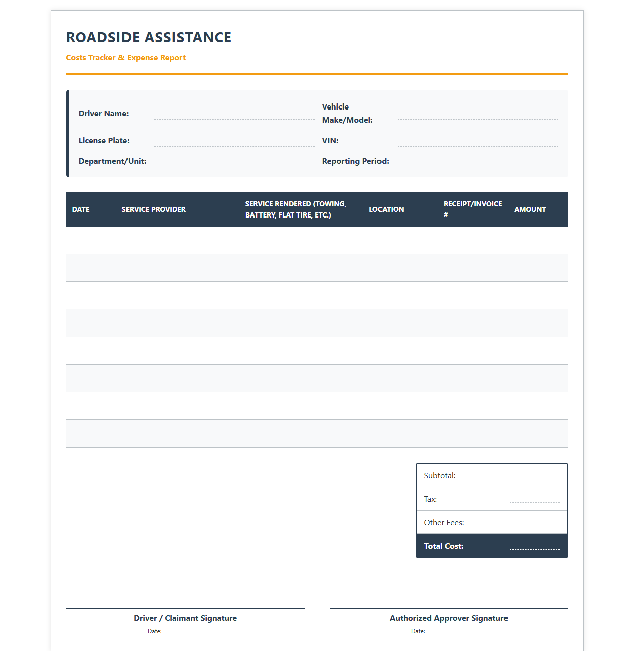Screen dimensions: 634x651
Task: Click the Authorized Approver Signature label
Action: coord(449,618)
